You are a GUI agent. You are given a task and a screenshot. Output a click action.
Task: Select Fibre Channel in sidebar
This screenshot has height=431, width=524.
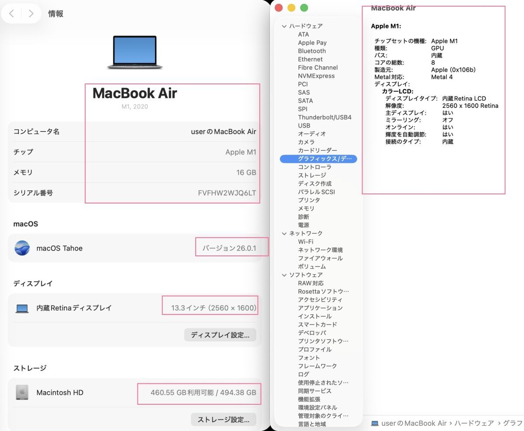[318, 68]
